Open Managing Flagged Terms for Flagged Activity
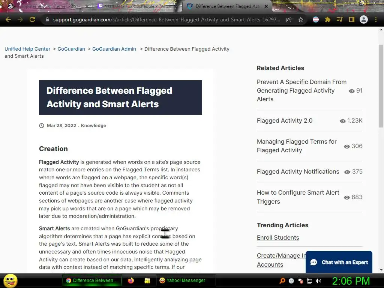384x288 pixels. [297, 146]
